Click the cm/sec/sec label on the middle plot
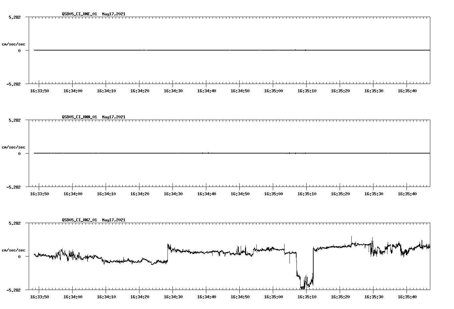 pyautogui.click(x=13, y=147)
